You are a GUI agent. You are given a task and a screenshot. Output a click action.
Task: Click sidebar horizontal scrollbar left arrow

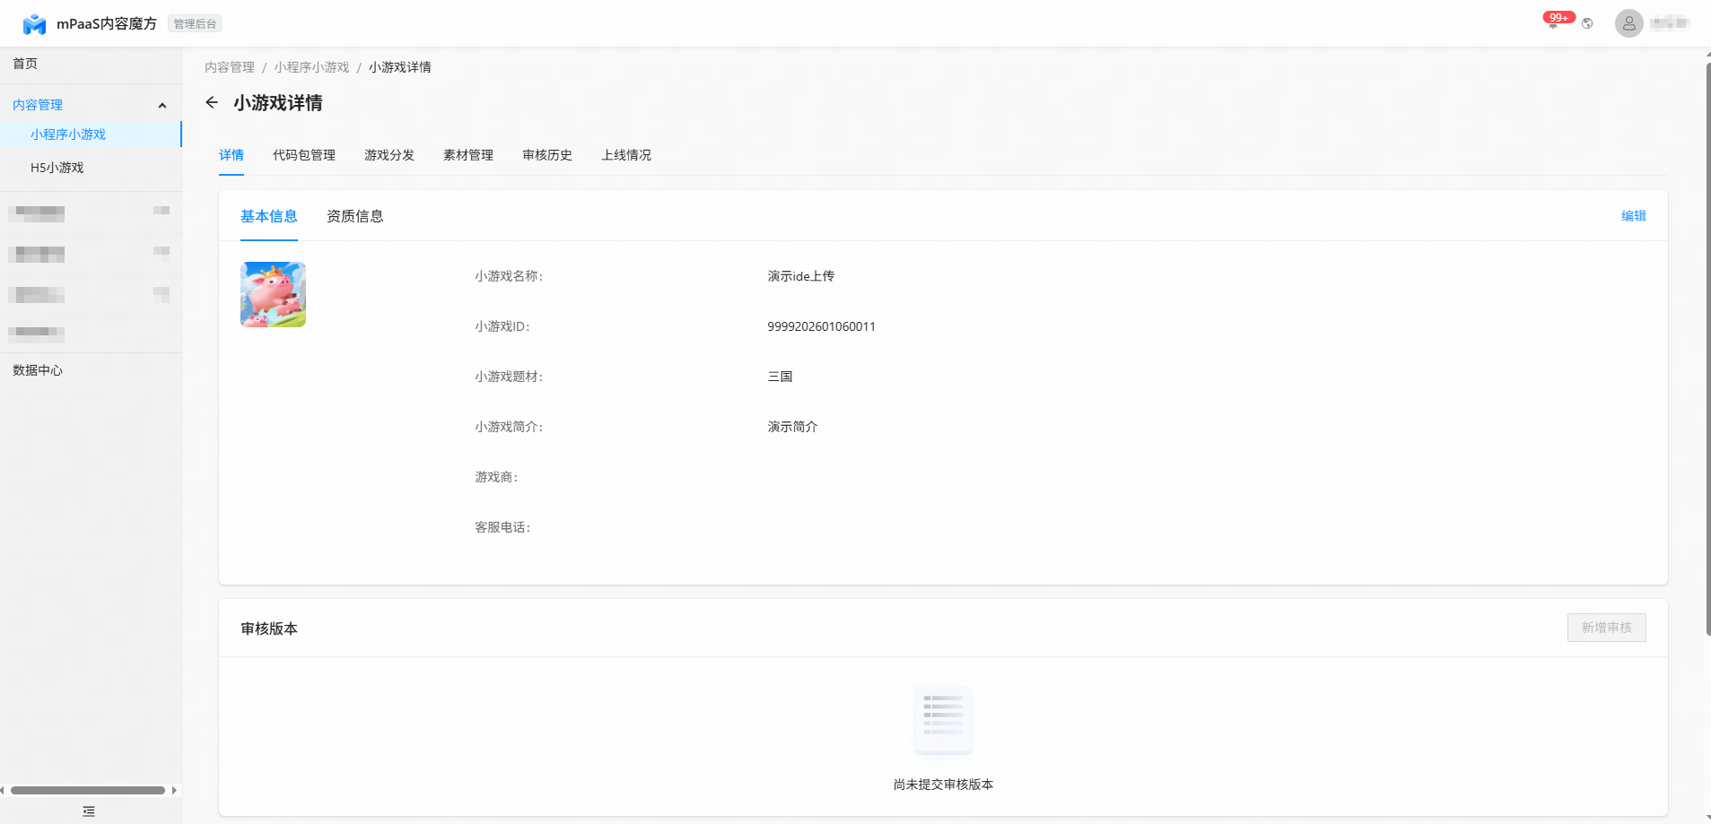[3, 791]
